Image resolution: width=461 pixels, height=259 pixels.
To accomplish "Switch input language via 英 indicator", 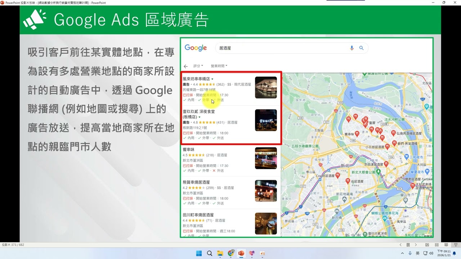I will [x=418, y=253].
